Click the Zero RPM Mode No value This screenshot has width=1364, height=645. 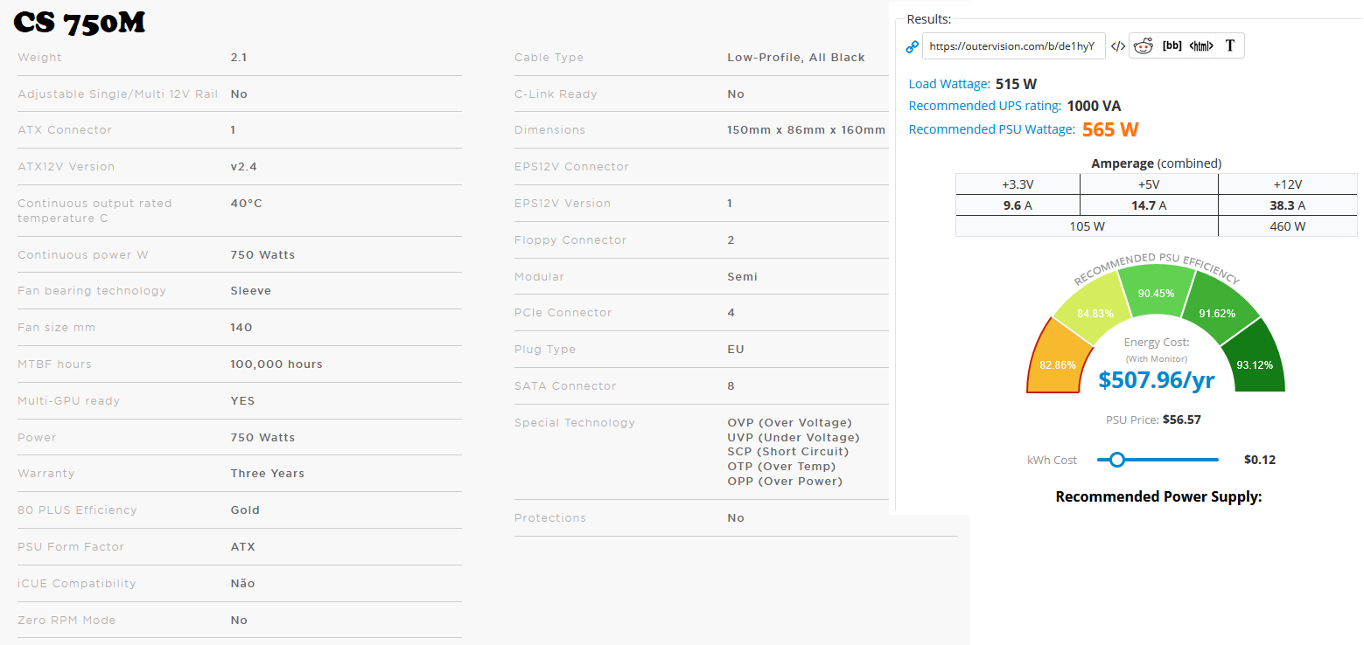pyautogui.click(x=240, y=620)
